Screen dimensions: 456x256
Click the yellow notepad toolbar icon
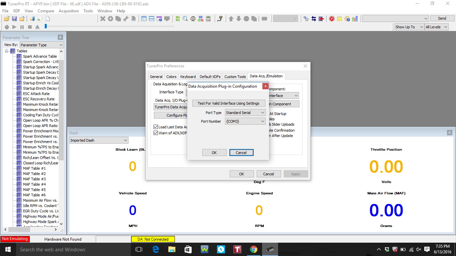(x=339, y=19)
